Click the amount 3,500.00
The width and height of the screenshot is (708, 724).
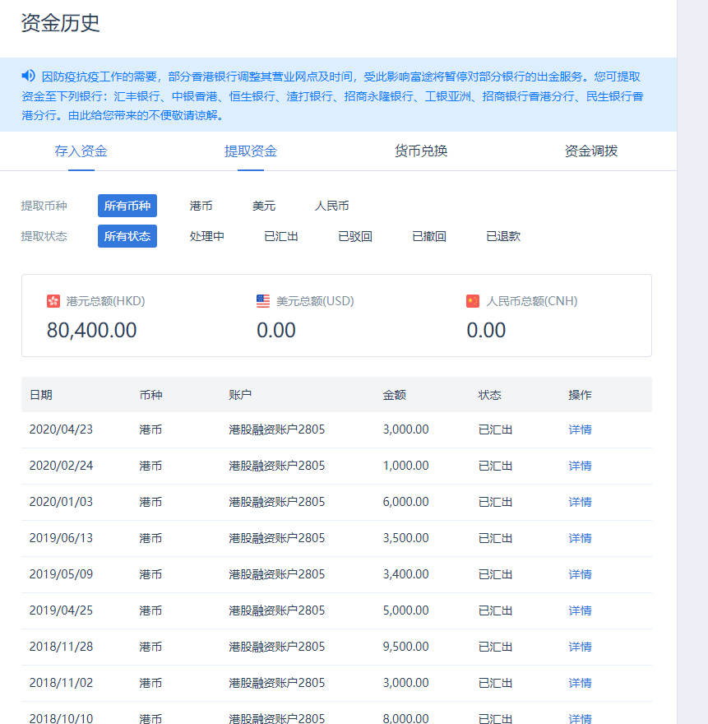pos(405,538)
